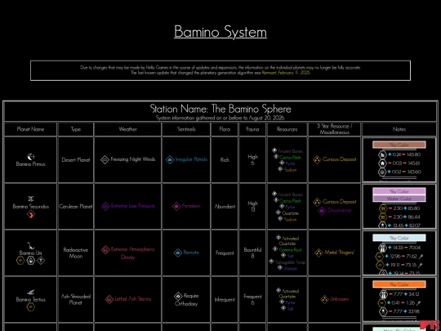Click the Sentinels column header
The width and height of the screenshot is (441, 331).
pos(186,129)
